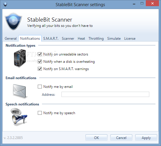The height and width of the screenshot is (146, 161).
Task: Enable Notify me by email
Action: (x=40, y=86)
